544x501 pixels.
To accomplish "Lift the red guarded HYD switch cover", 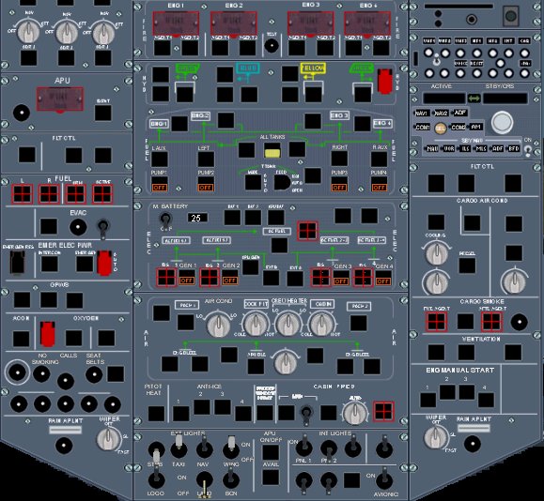I will point(385,81).
